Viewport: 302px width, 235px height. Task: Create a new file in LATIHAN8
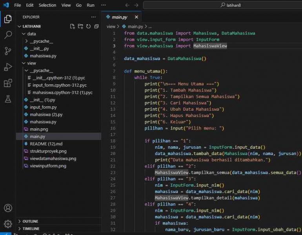coord(72,26)
